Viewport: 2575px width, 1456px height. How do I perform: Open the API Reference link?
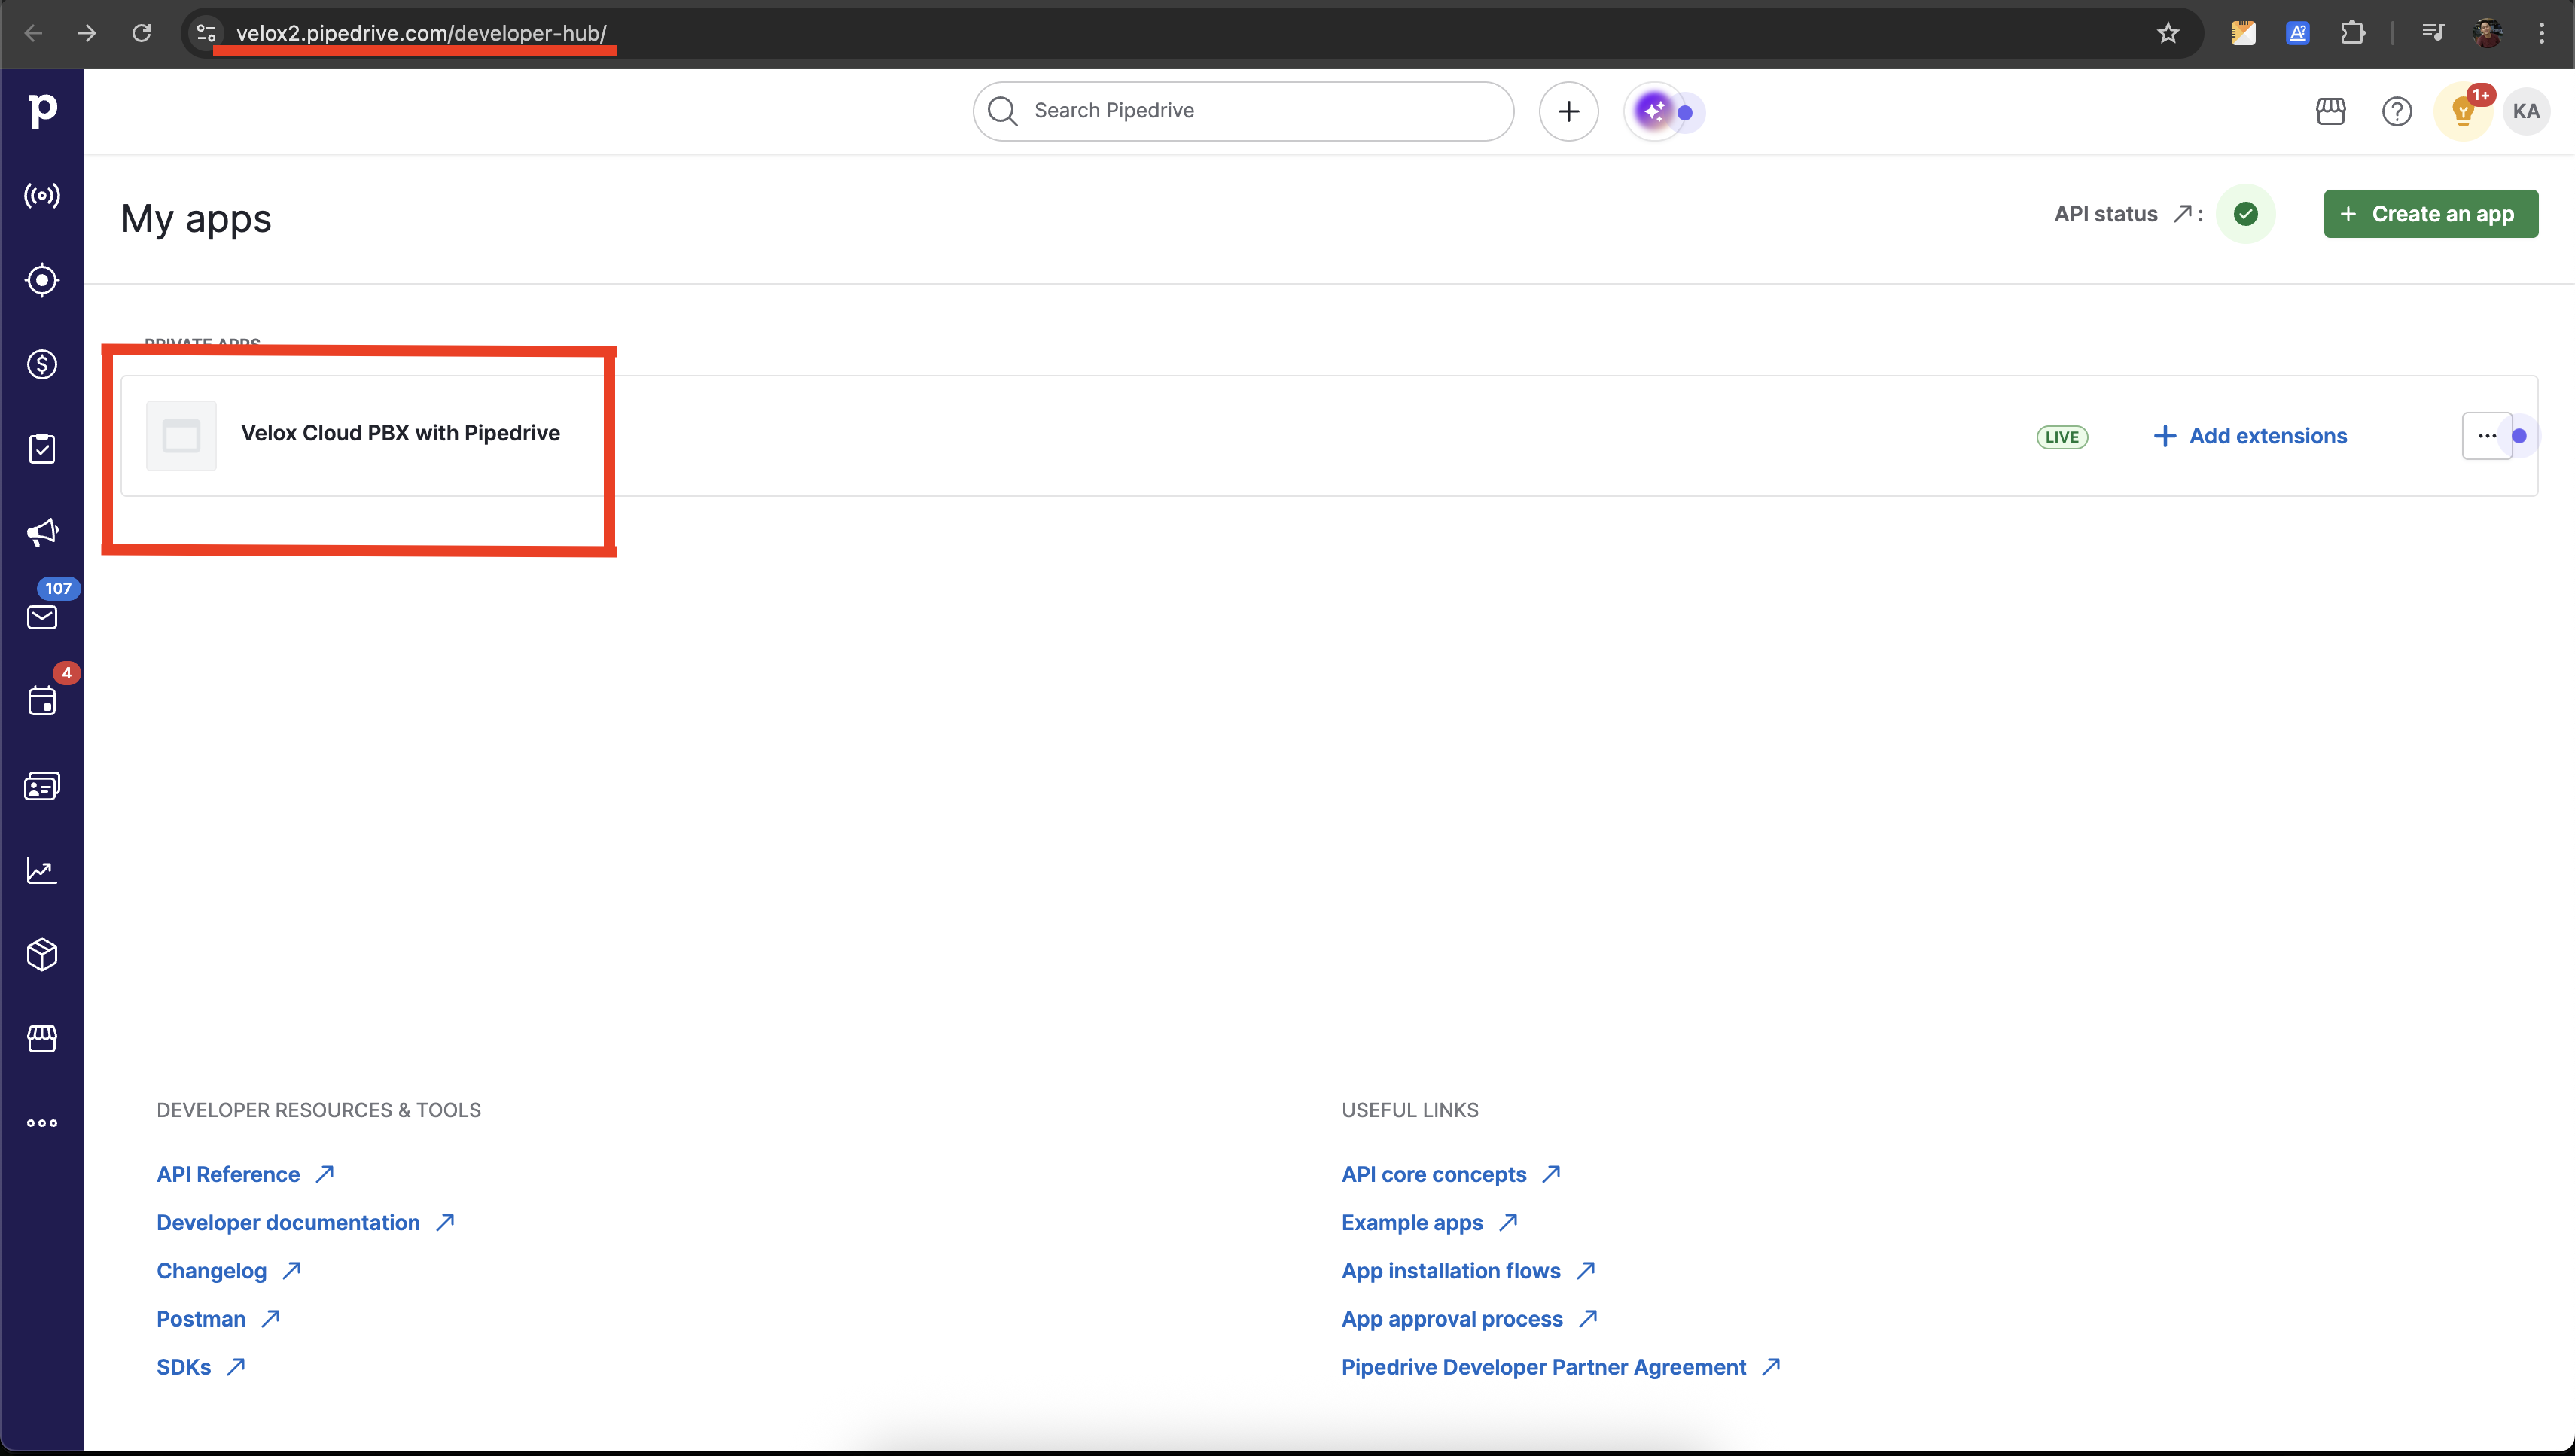tap(228, 1174)
